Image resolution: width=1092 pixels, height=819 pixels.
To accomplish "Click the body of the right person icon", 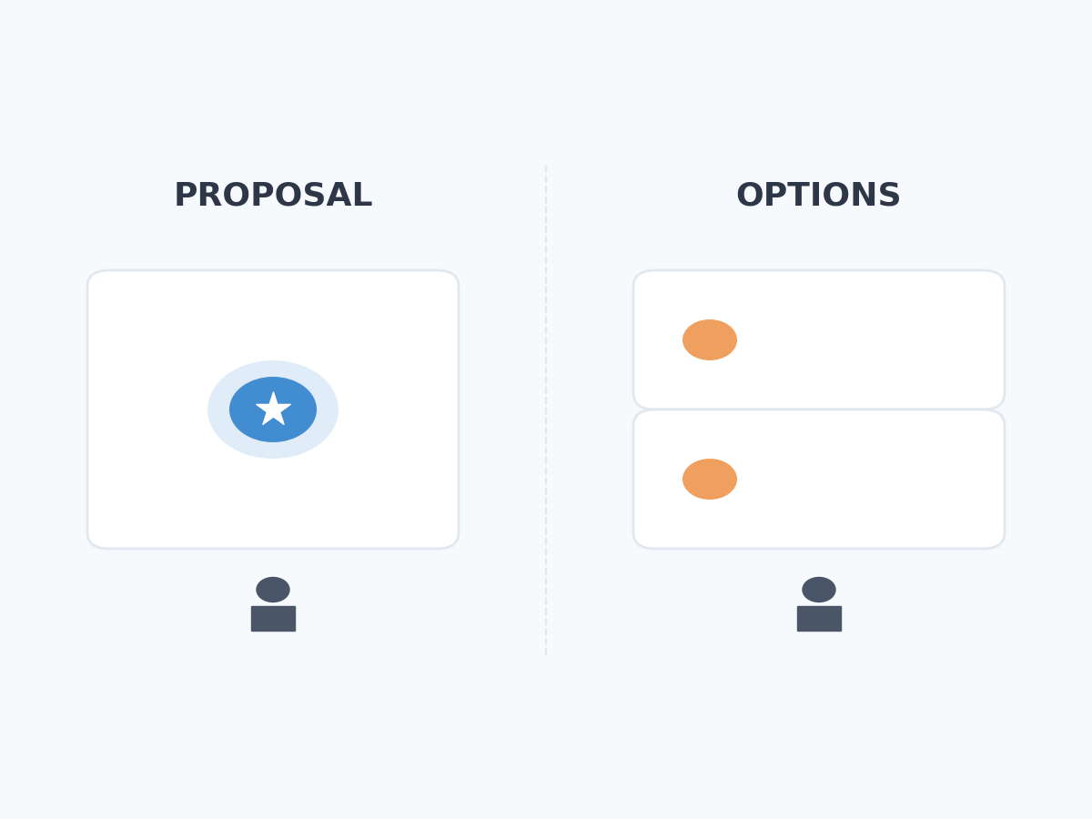I will click(819, 619).
